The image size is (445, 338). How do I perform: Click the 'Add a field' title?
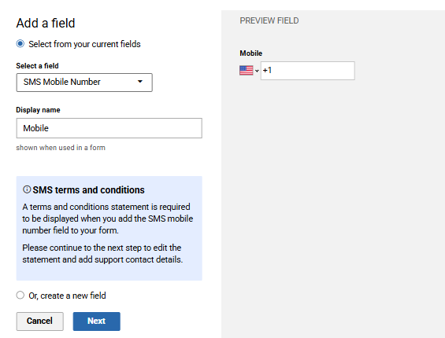point(46,23)
